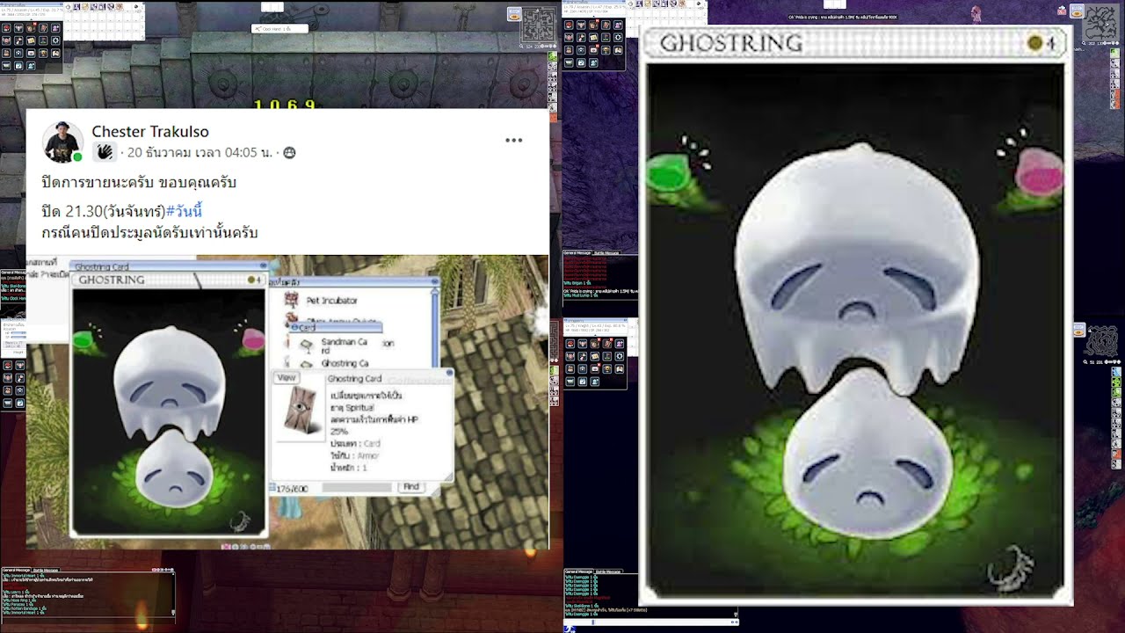
Task: Click the audience globe icon beside timestamp
Action: click(289, 153)
